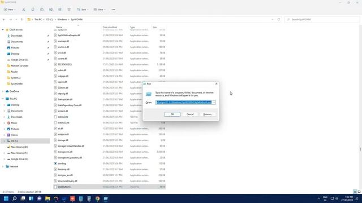This screenshot has width=362, height=203.
Task: Show hidden tray icons chevron
Action: coord(318,198)
